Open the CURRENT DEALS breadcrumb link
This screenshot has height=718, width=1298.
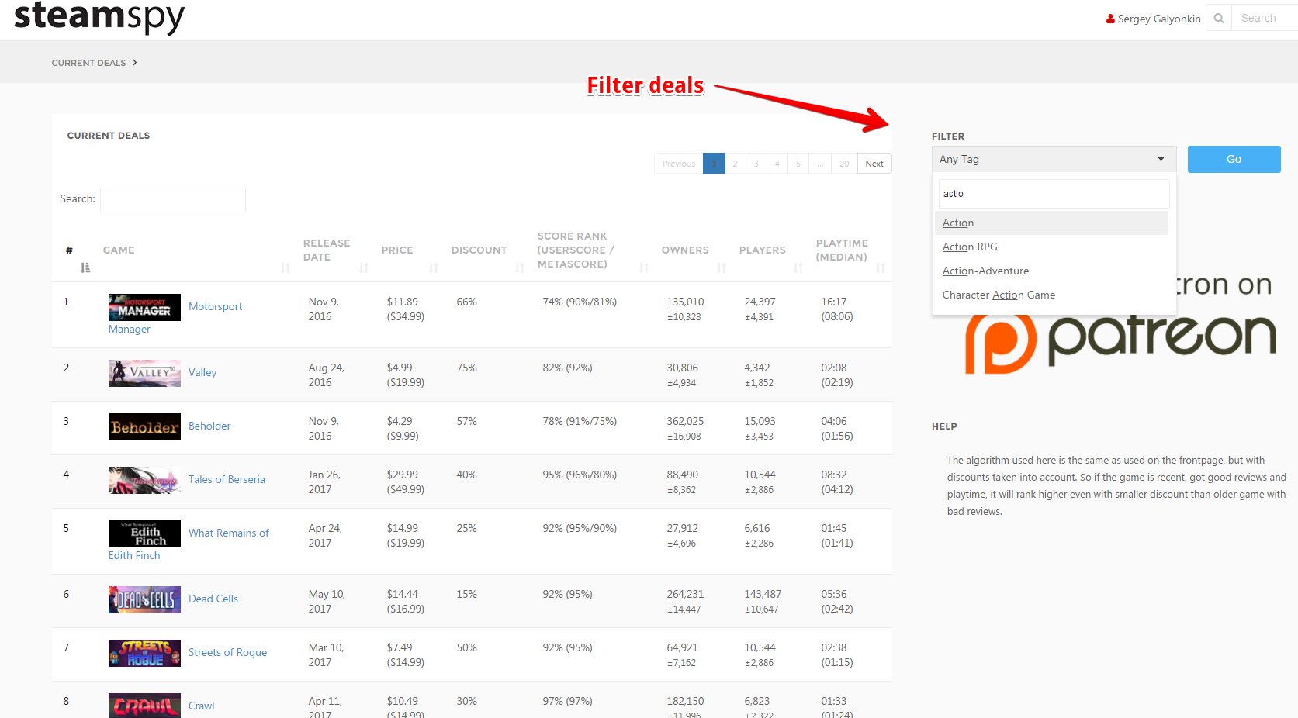point(88,63)
